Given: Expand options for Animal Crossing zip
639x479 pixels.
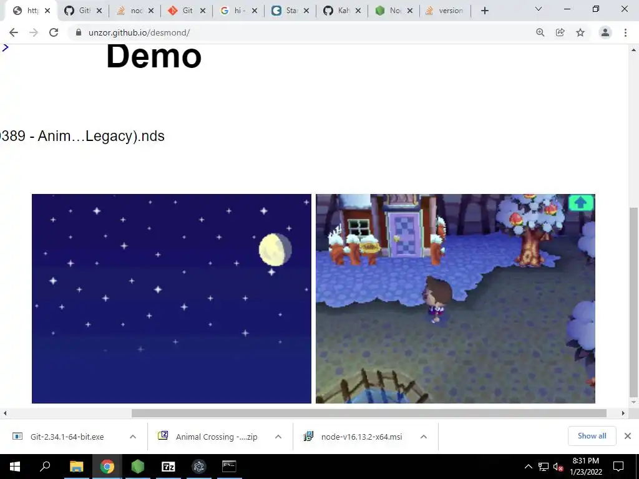Looking at the screenshot, I should pos(278,437).
